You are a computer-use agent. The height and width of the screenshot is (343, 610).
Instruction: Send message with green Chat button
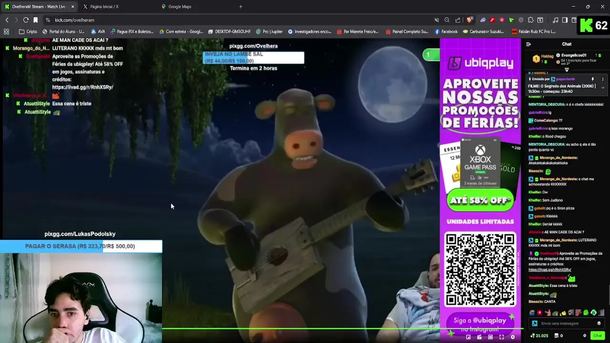point(598,336)
